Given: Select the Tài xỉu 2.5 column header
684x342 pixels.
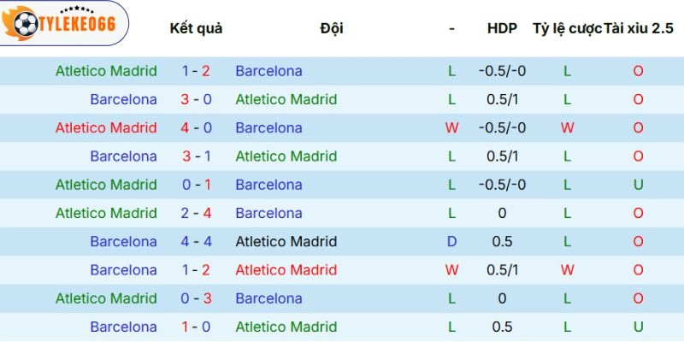Looking at the screenshot, I should click(638, 28).
